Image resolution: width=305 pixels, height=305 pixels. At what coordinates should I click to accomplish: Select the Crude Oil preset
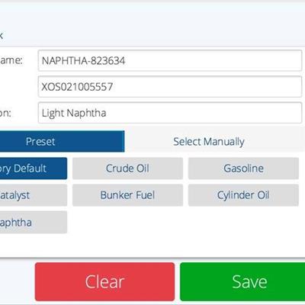coord(127,169)
